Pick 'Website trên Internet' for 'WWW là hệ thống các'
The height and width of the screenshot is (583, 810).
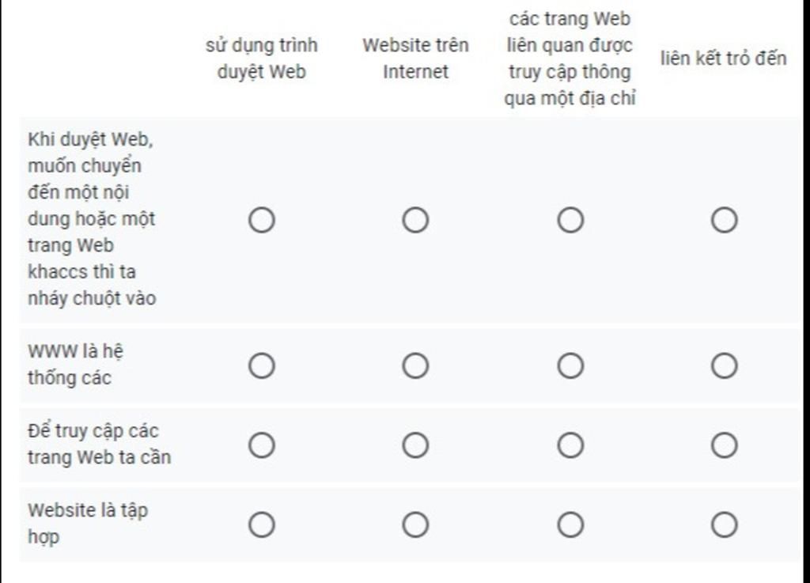click(x=415, y=365)
